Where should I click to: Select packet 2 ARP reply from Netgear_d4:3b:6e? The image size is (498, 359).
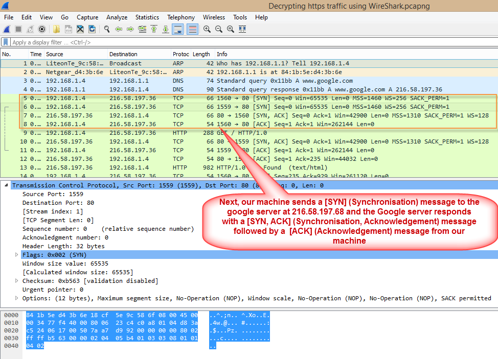(249, 72)
